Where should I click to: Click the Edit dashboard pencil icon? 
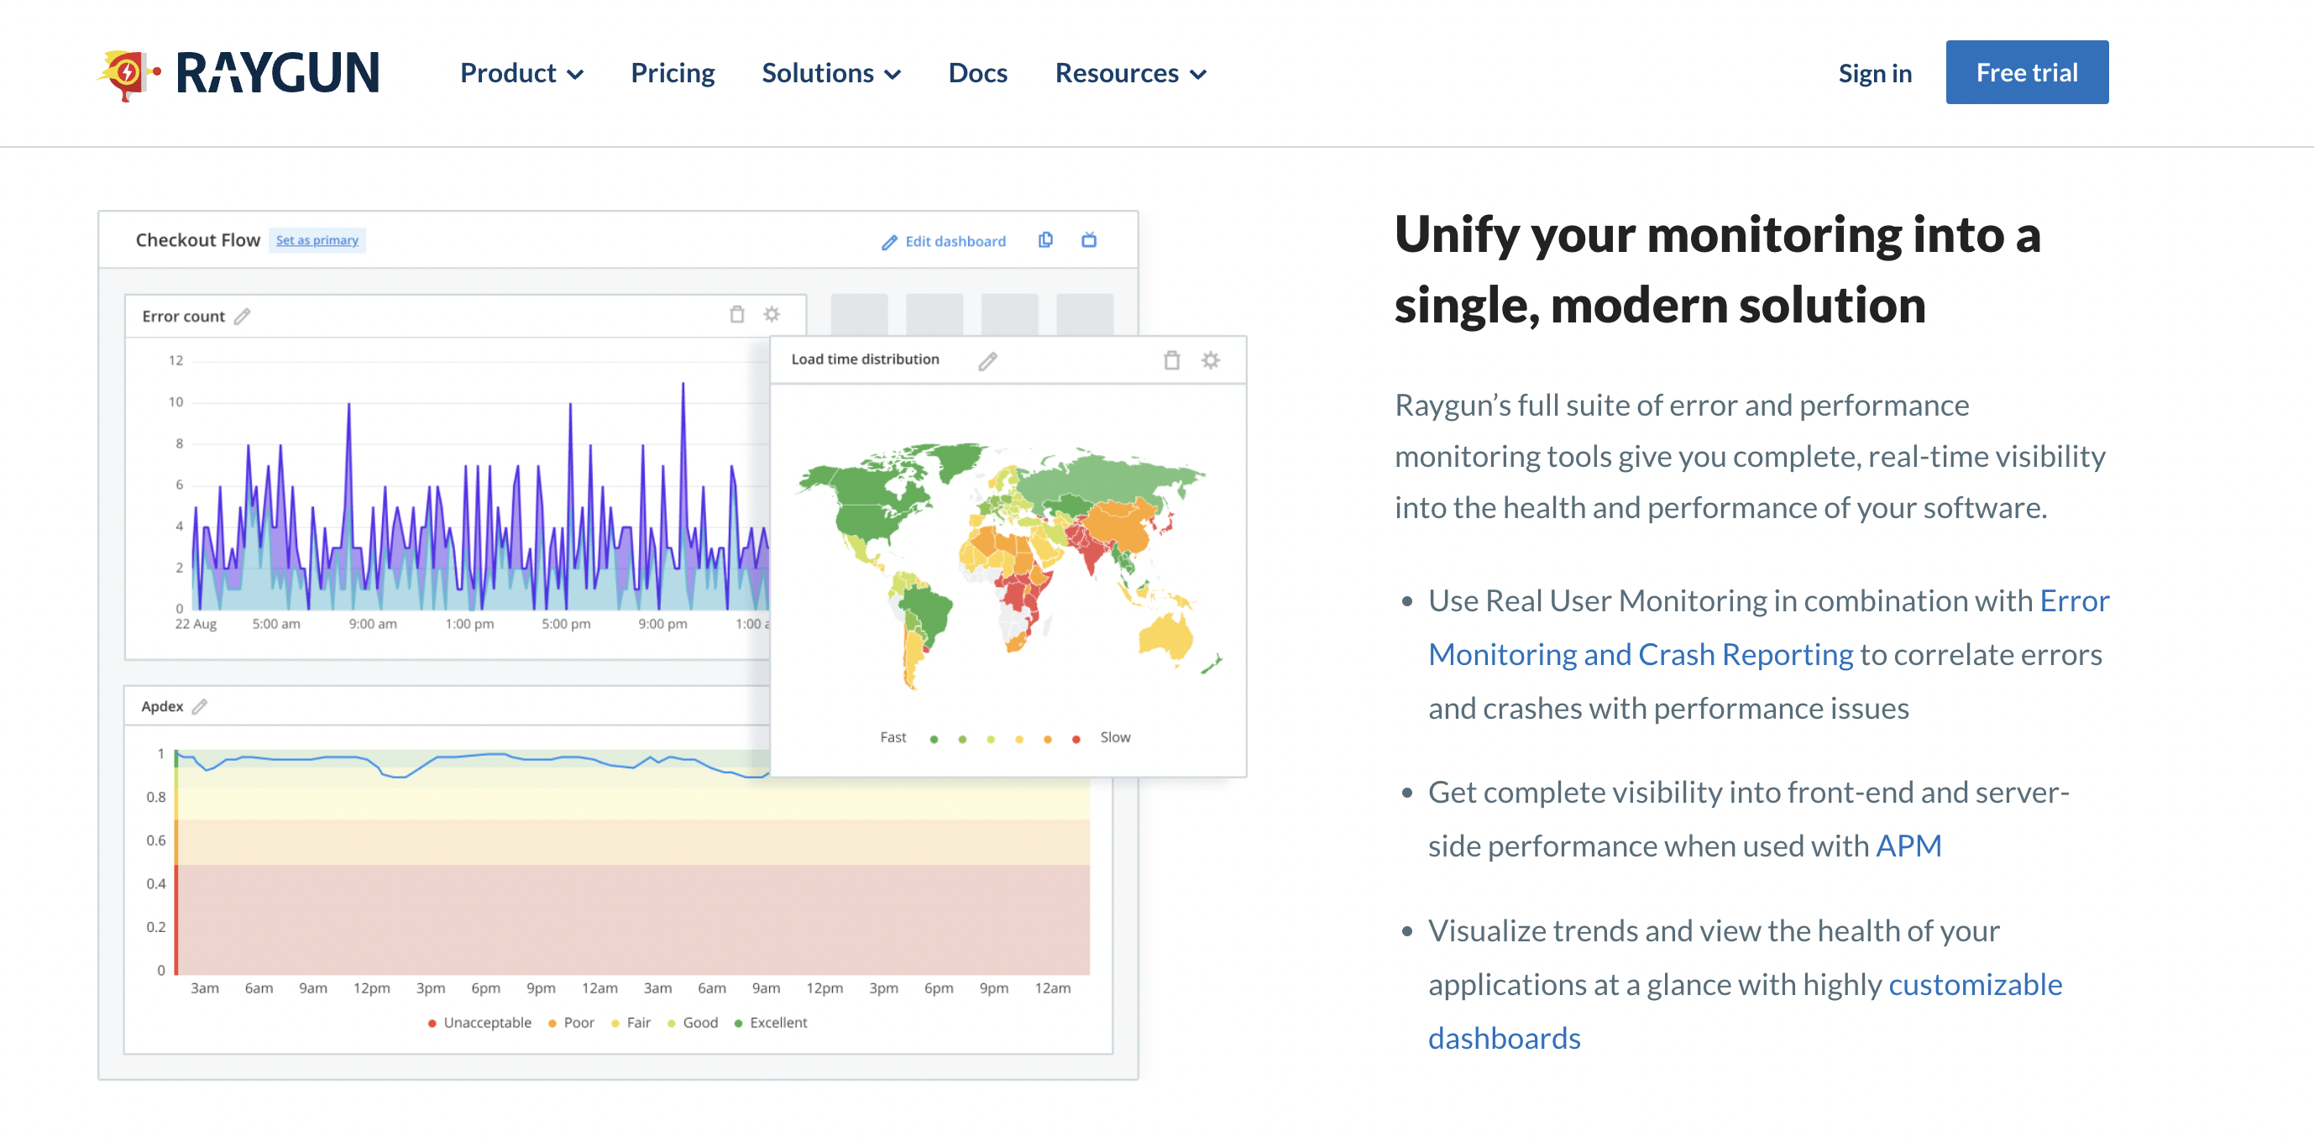click(888, 242)
